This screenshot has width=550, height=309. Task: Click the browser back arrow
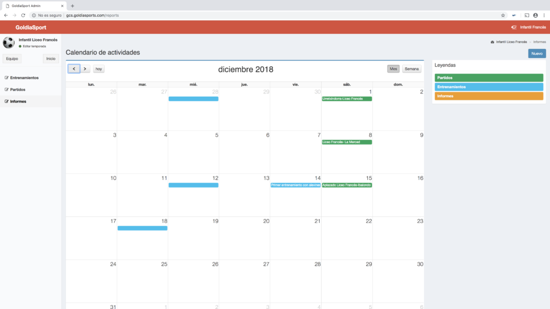(x=6, y=16)
